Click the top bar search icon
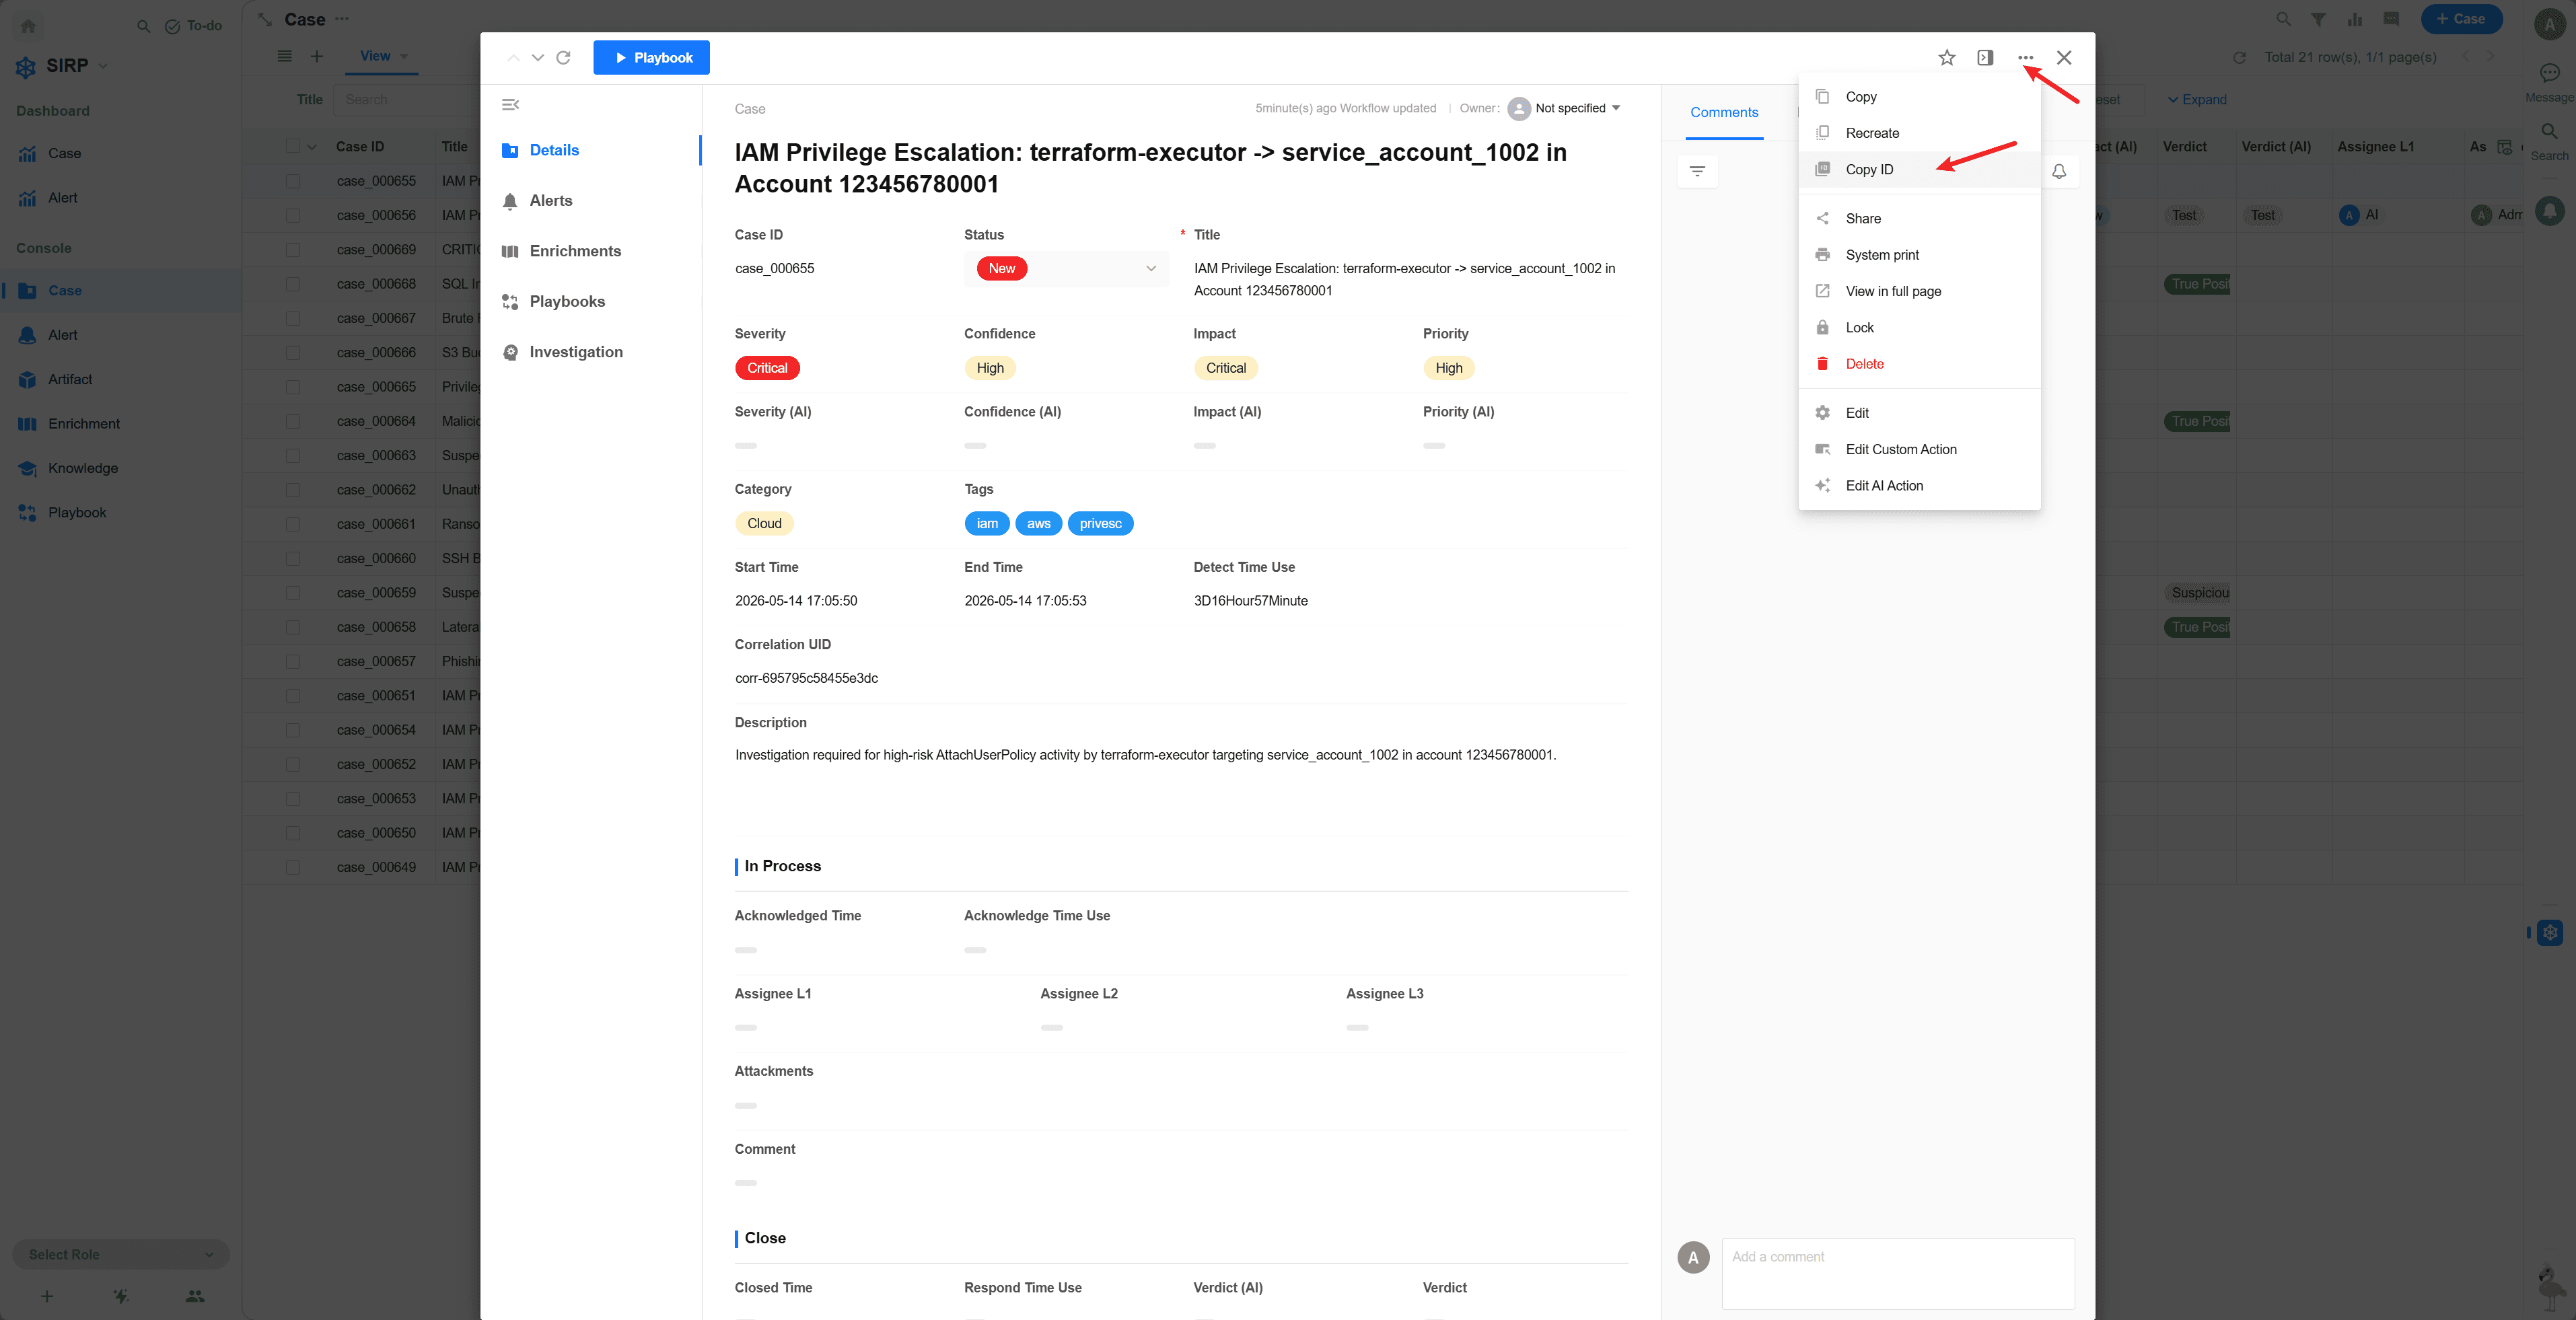 (x=2283, y=19)
